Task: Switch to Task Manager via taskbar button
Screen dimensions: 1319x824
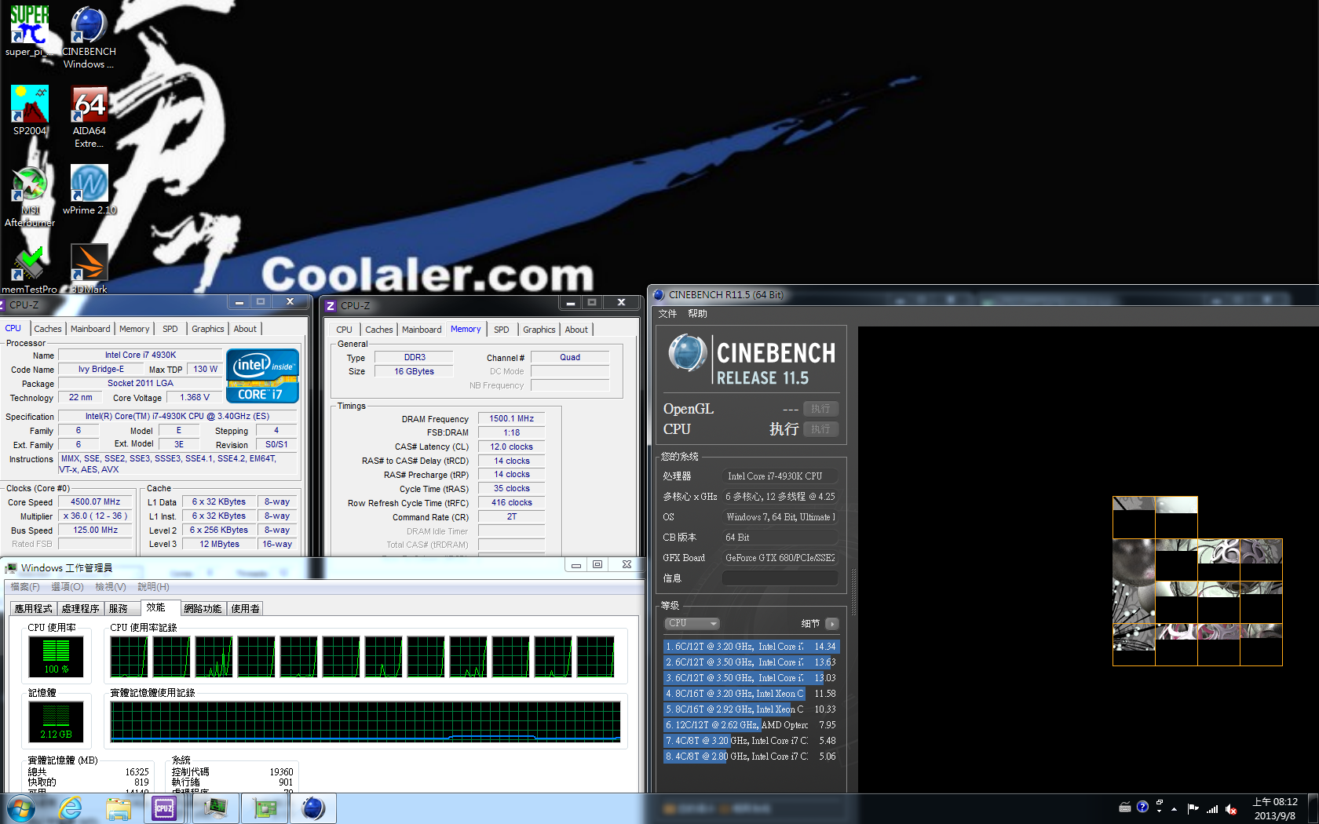Action: [216, 808]
